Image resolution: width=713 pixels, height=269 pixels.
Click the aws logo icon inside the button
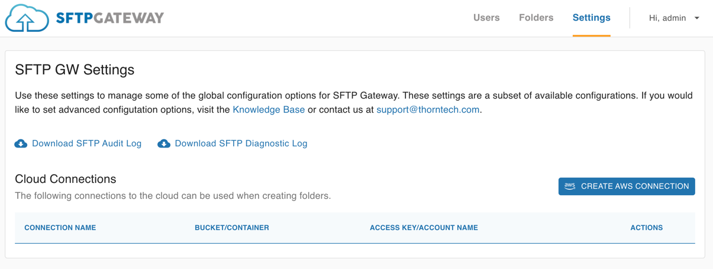tap(570, 186)
